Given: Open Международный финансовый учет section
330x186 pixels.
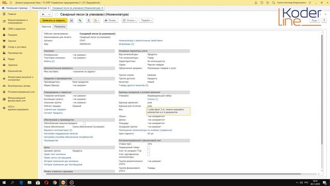Looking at the screenshot, I should coord(16,99).
